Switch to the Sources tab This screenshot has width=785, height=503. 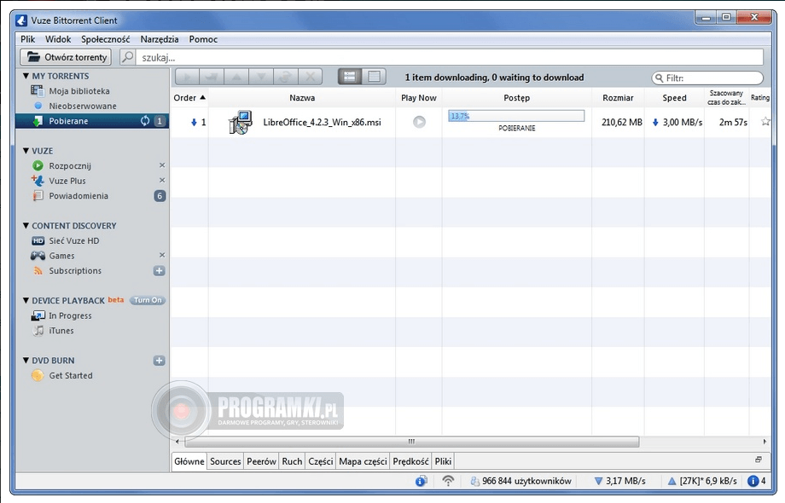pyautogui.click(x=225, y=461)
